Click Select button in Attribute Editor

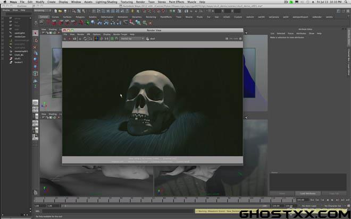[282, 194]
